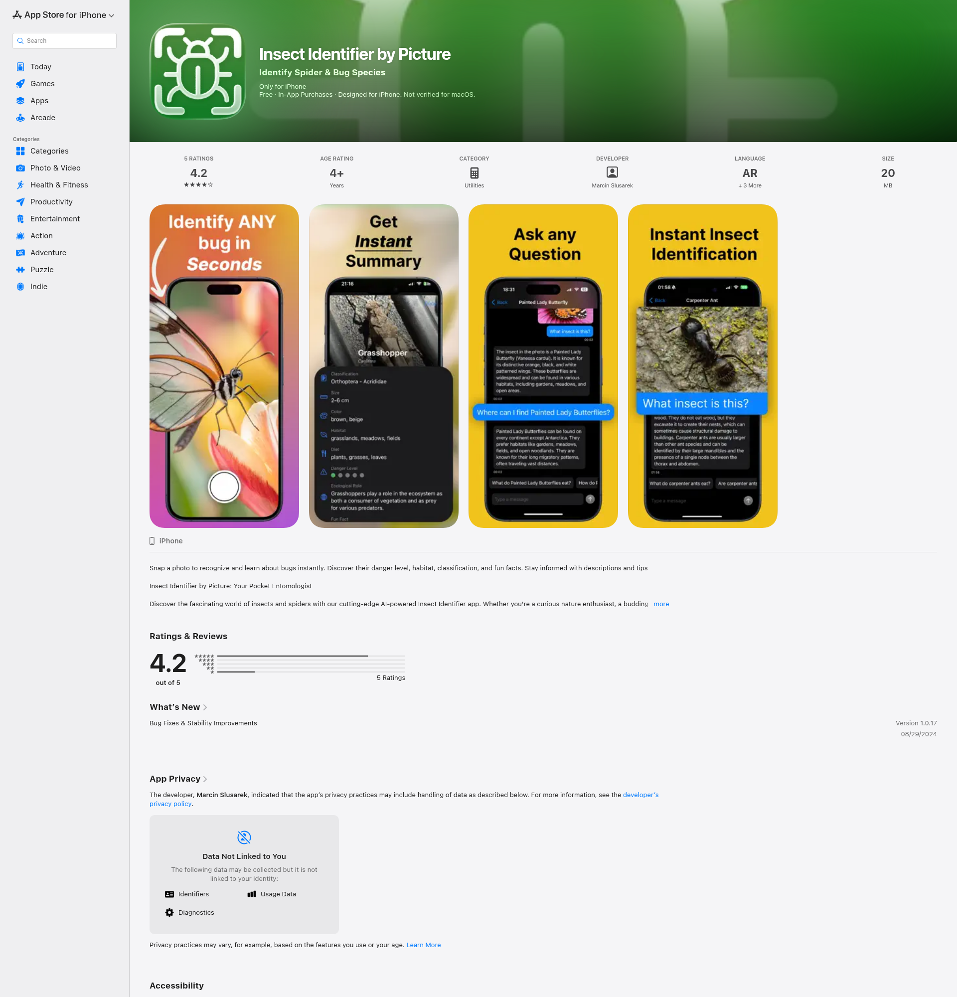
Task: Open the App Store for iPhone dropdown
Action: [x=64, y=15]
